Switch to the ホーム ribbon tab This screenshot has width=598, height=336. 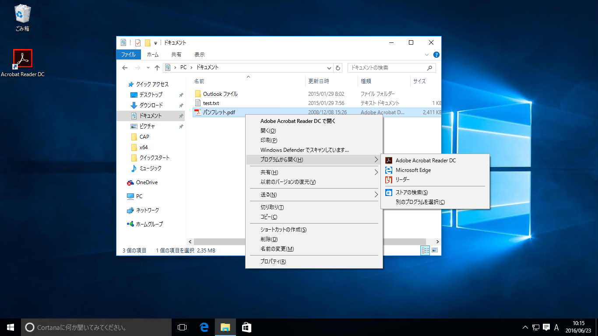coord(153,55)
